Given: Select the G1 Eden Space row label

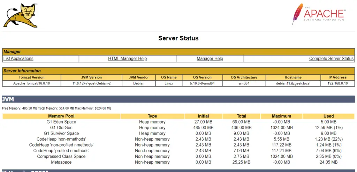Looking at the screenshot, I should (61, 122).
